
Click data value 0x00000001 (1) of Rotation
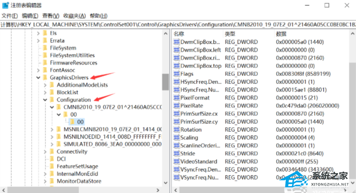coord(295,129)
